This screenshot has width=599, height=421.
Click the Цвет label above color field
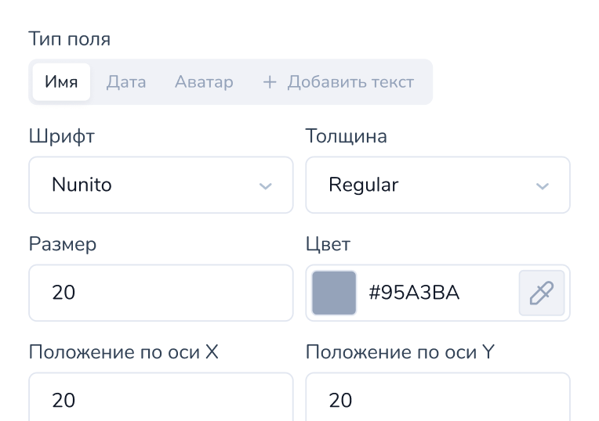click(x=328, y=244)
